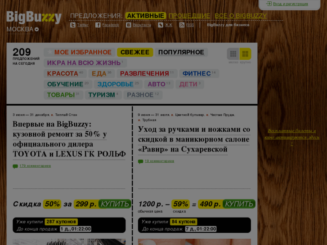Filter by Фитнес category
This screenshot has width=327, height=245.
pyautogui.click(x=199, y=73)
